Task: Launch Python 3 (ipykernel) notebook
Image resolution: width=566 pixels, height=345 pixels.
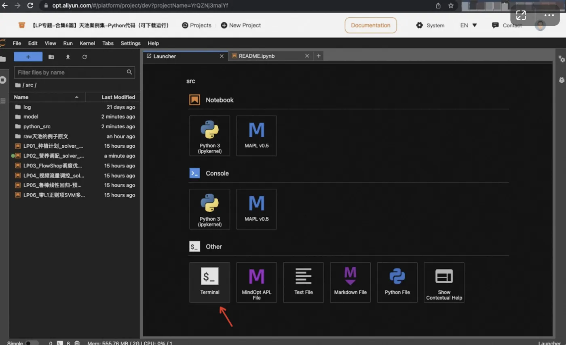Action: (x=209, y=136)
